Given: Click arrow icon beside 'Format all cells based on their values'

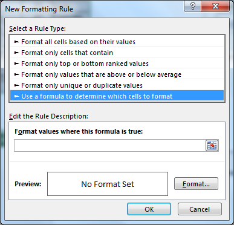Looking at the screenshot, I should [17, 42].
